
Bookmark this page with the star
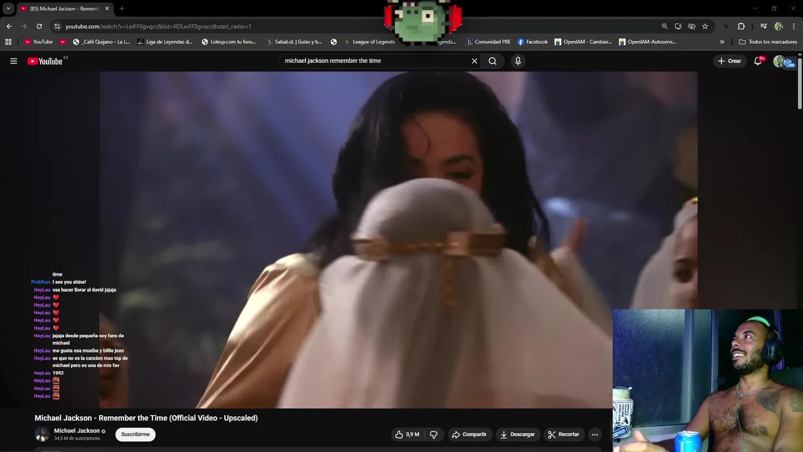tap(705, 26)
